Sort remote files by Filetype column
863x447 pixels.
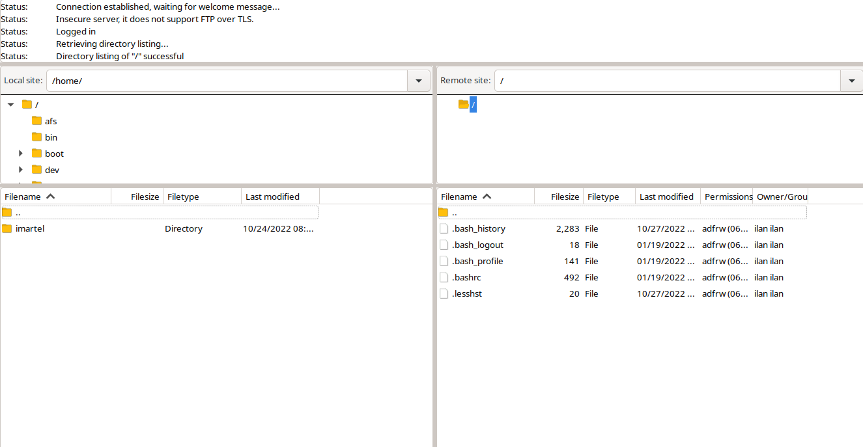click(x=610, y=196)
